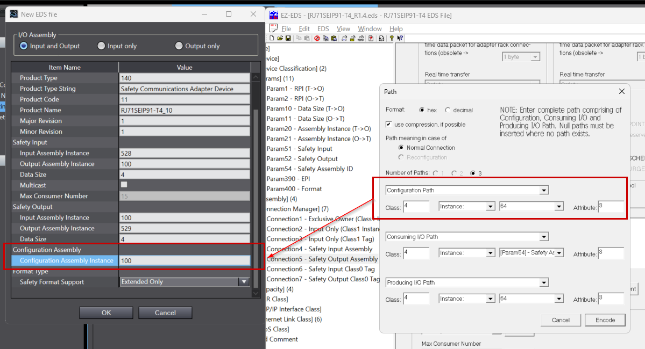Click Safety Input's Input Assembly Instance 528 field
This screenshot has height=349, width=645.
[x=185, y=153]
